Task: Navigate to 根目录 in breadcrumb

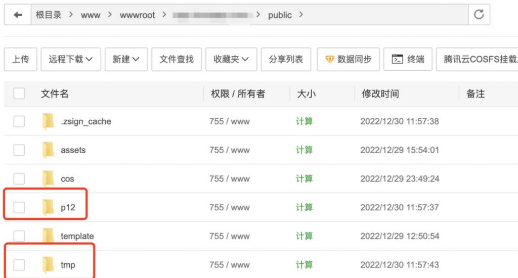Action: pyautogui.click(x=49, y=15)
